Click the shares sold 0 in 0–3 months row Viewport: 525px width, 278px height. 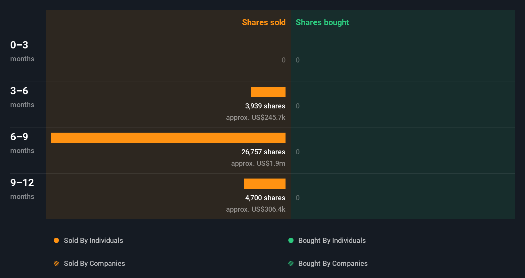(x=284, y=60)
